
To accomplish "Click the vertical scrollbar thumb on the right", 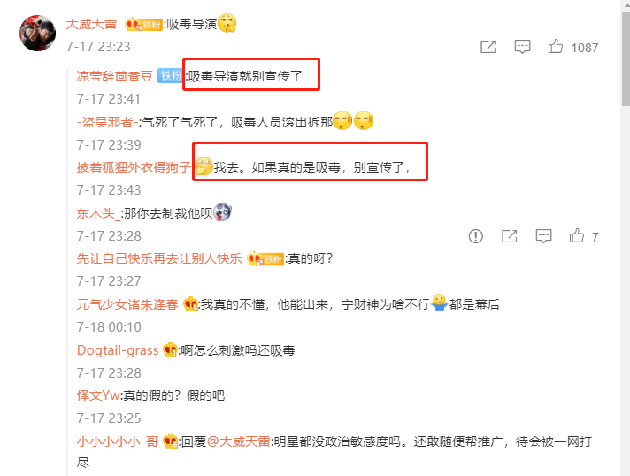I will point(626,59).
